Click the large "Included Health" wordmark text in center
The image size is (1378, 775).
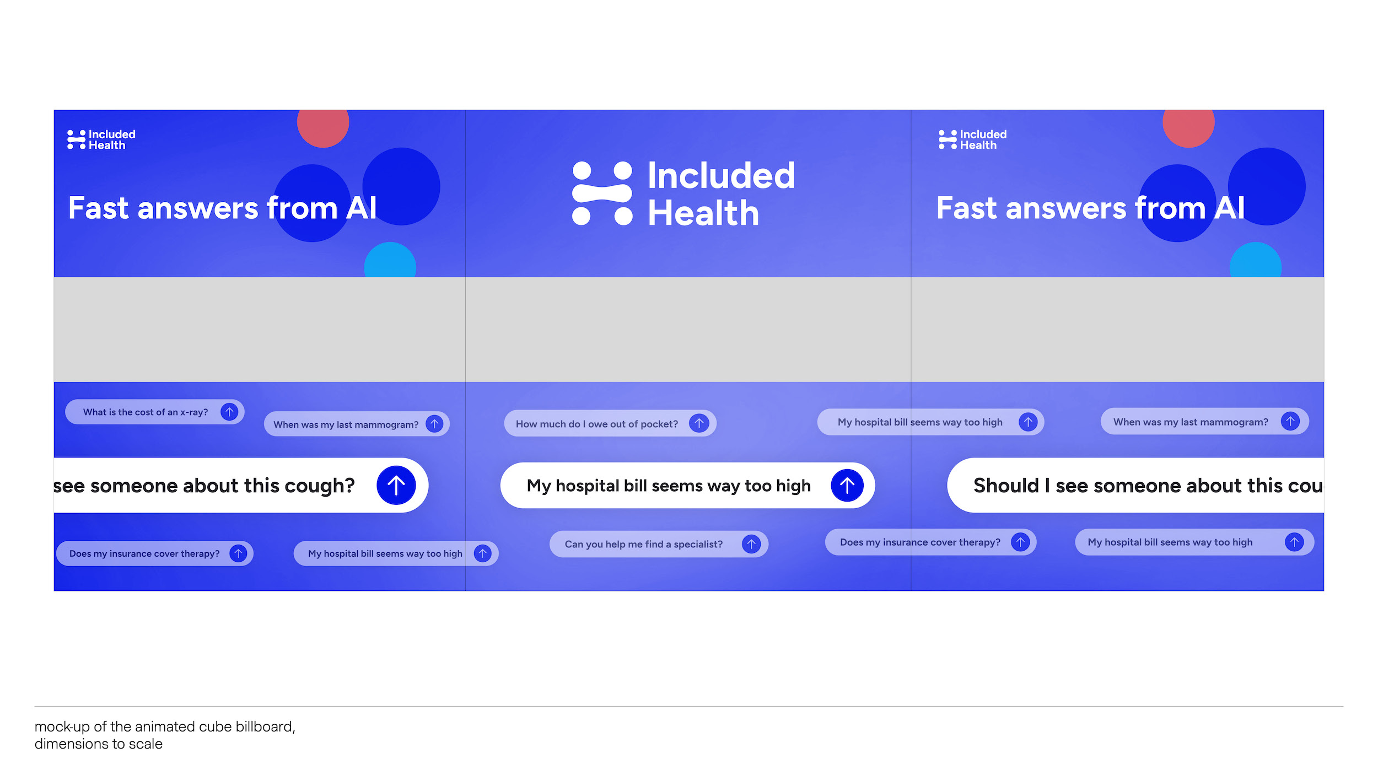tap(721, 194)
